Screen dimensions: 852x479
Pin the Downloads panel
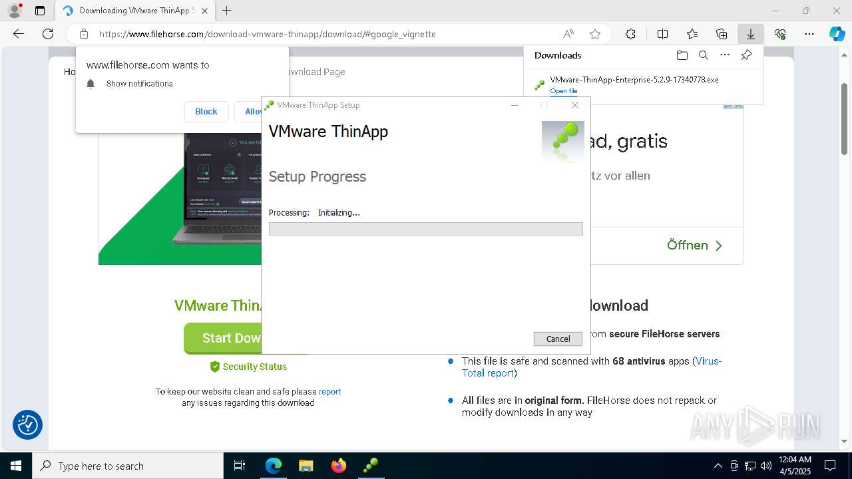pyautogui.click(x=746, y=55)
